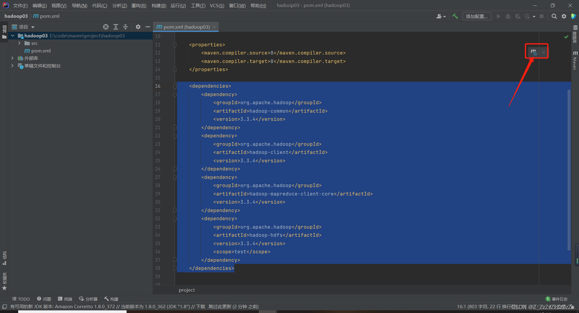Viewport: 579px width, 313px height.
Task: Open the 分析器 profiler tool window
Action: 88,299
